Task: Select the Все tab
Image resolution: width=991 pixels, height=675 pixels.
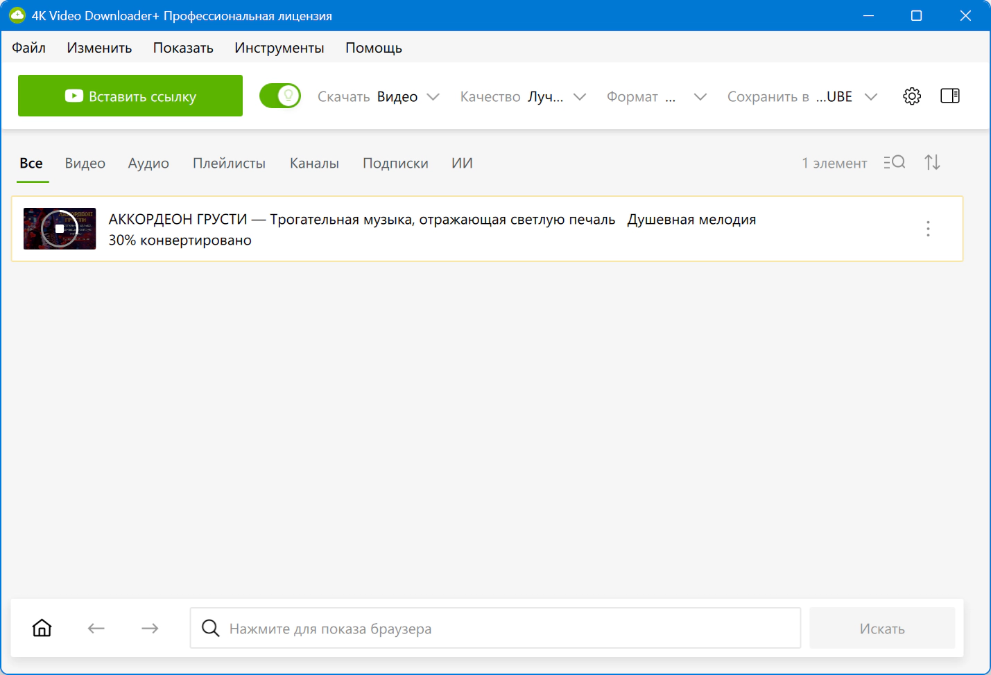Action: (31, 164)
